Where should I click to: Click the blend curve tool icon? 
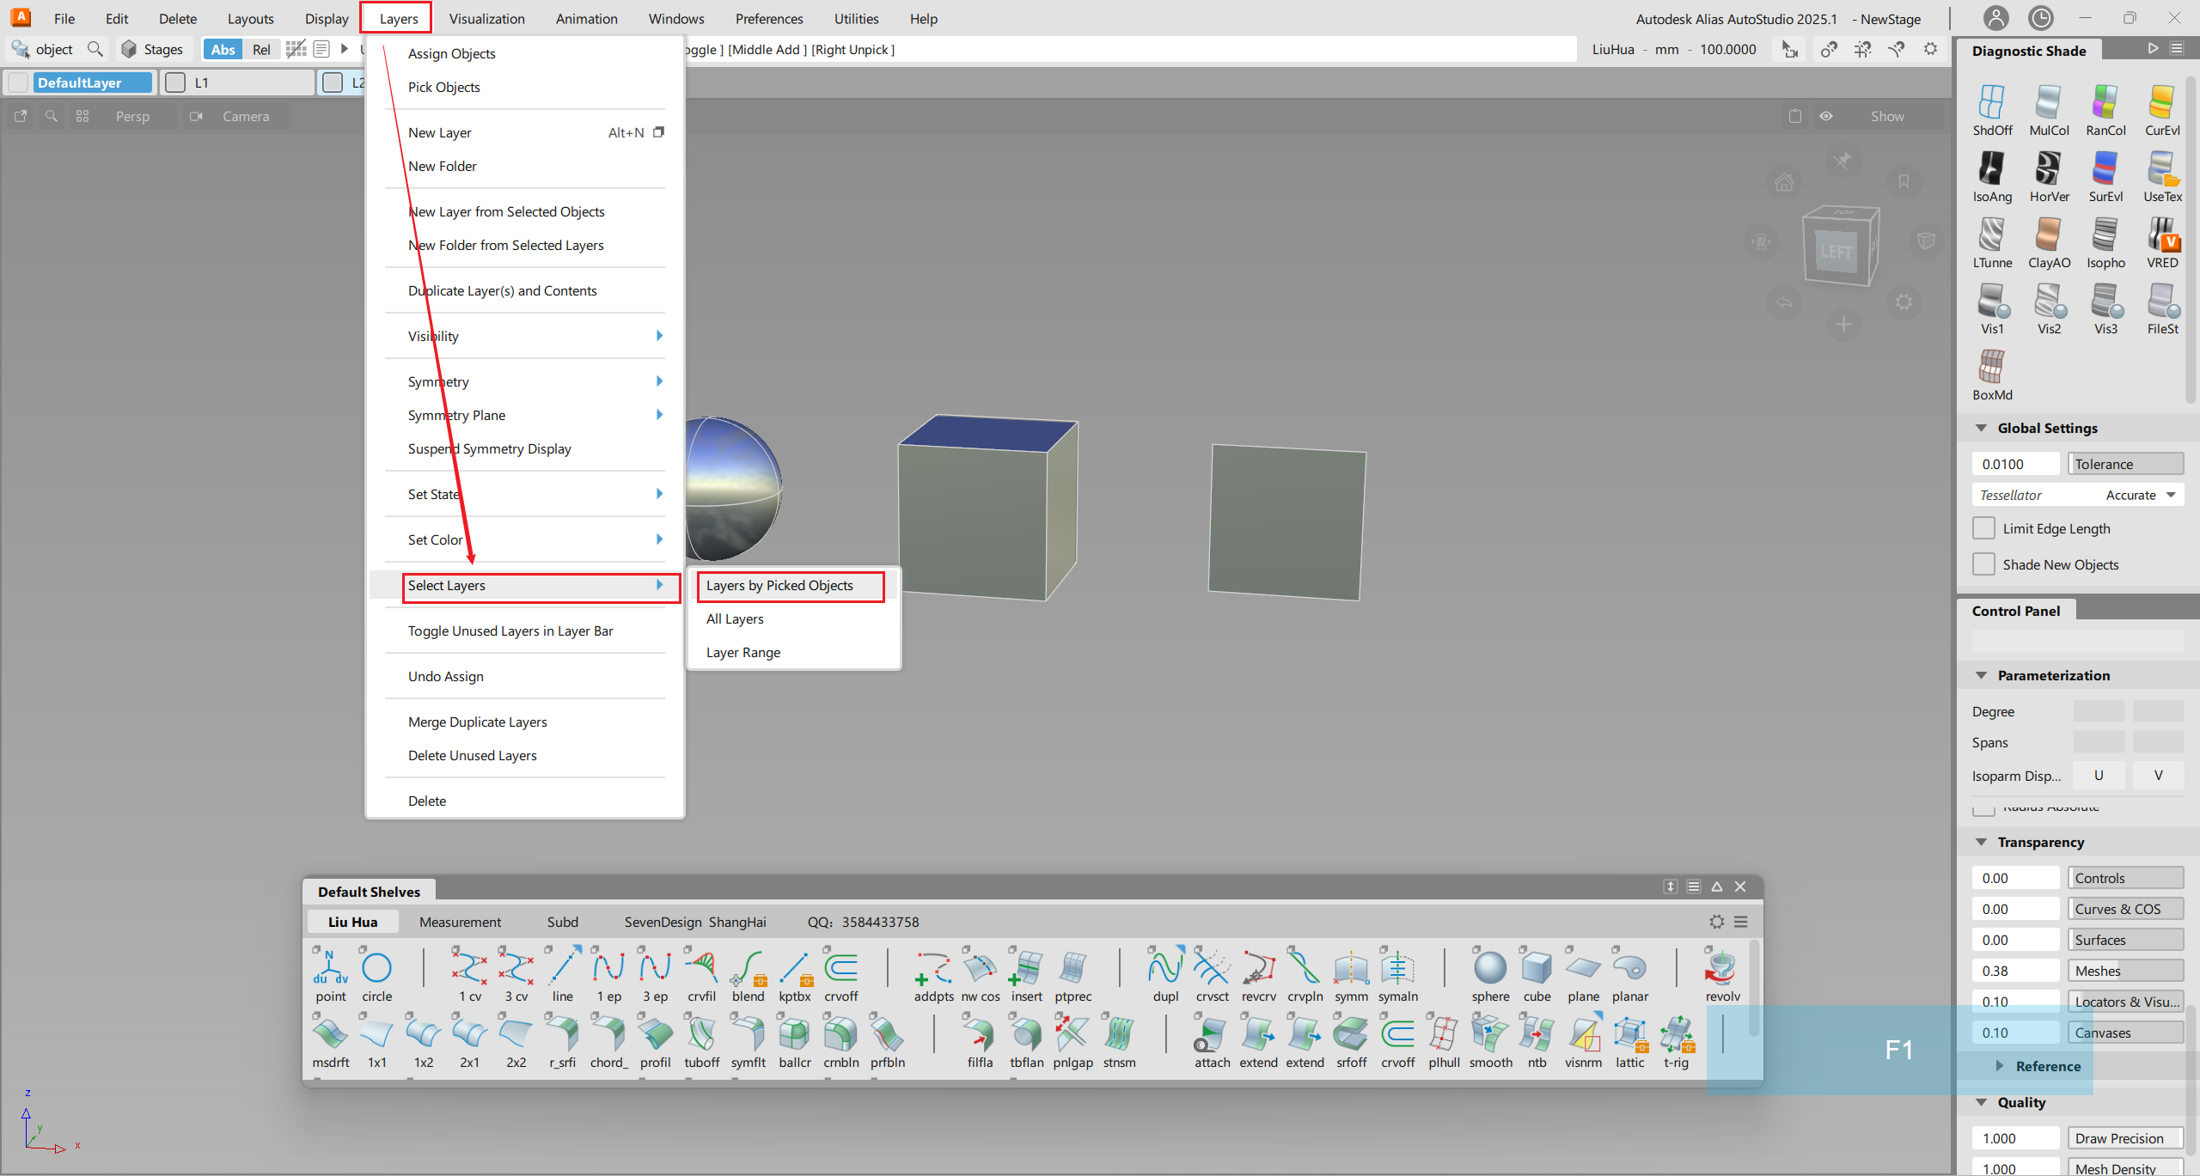pyautogui.click(x=748, y=969)
